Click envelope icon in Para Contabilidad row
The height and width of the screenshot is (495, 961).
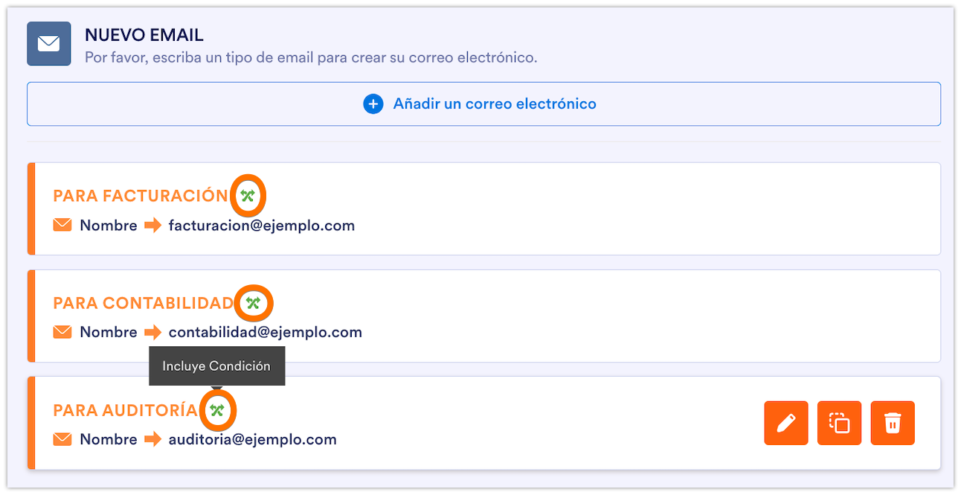62,332
